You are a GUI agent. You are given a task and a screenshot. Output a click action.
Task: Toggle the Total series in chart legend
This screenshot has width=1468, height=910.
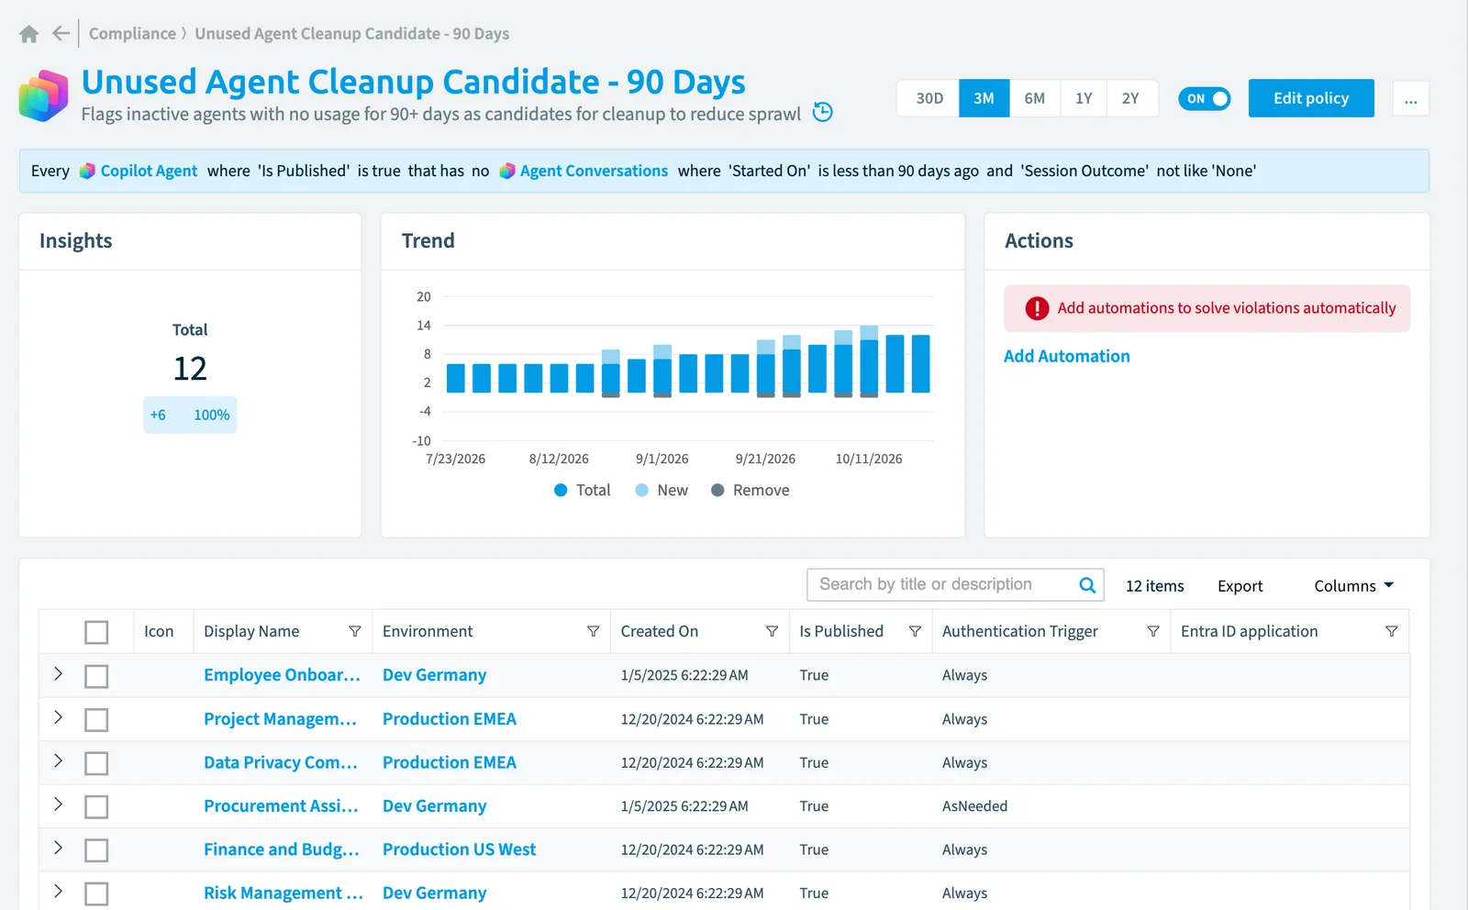[x=582, y=490]
